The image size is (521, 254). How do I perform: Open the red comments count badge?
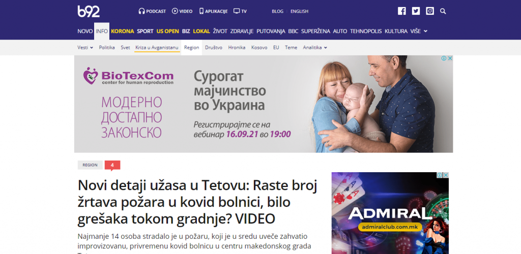(x=112, y=165)
